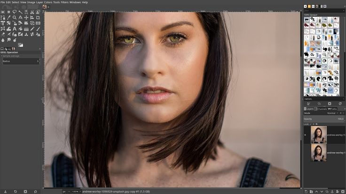Anchor the floating layer
This screenshot has height=194, width=346.
(332, 192)
